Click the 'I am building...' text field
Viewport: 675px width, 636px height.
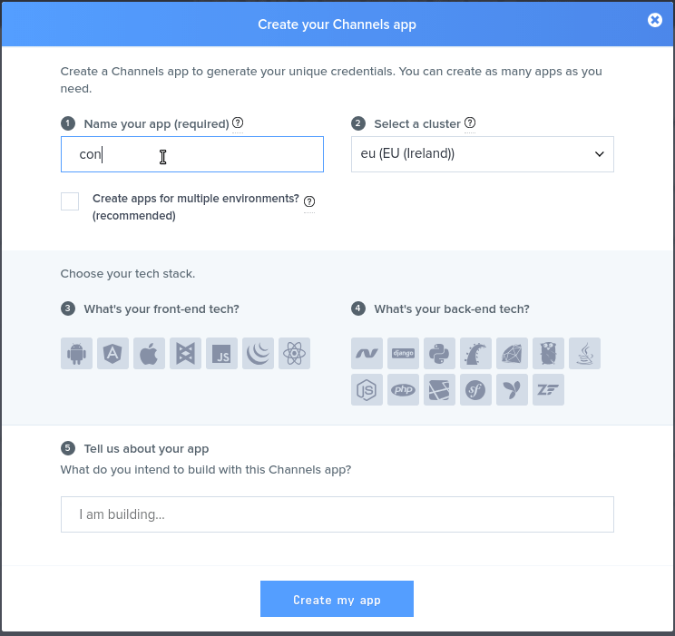point(337,514)
